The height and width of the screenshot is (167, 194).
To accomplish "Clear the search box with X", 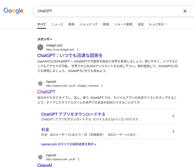I will [x=185, y=11].
